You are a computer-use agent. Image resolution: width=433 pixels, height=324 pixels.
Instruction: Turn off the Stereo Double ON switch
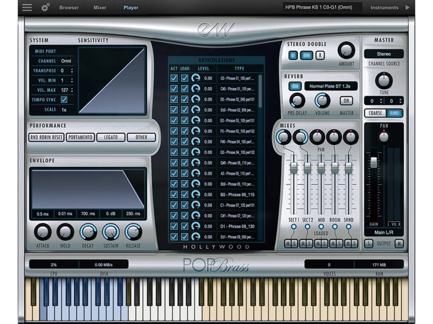click(306, 55)
